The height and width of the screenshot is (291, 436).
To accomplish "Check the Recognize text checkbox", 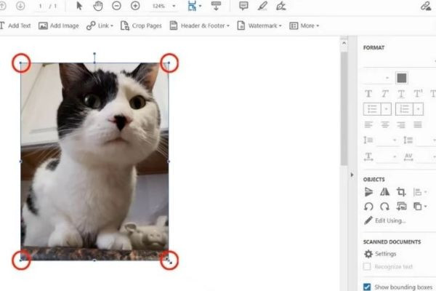I will coord(367,266).
